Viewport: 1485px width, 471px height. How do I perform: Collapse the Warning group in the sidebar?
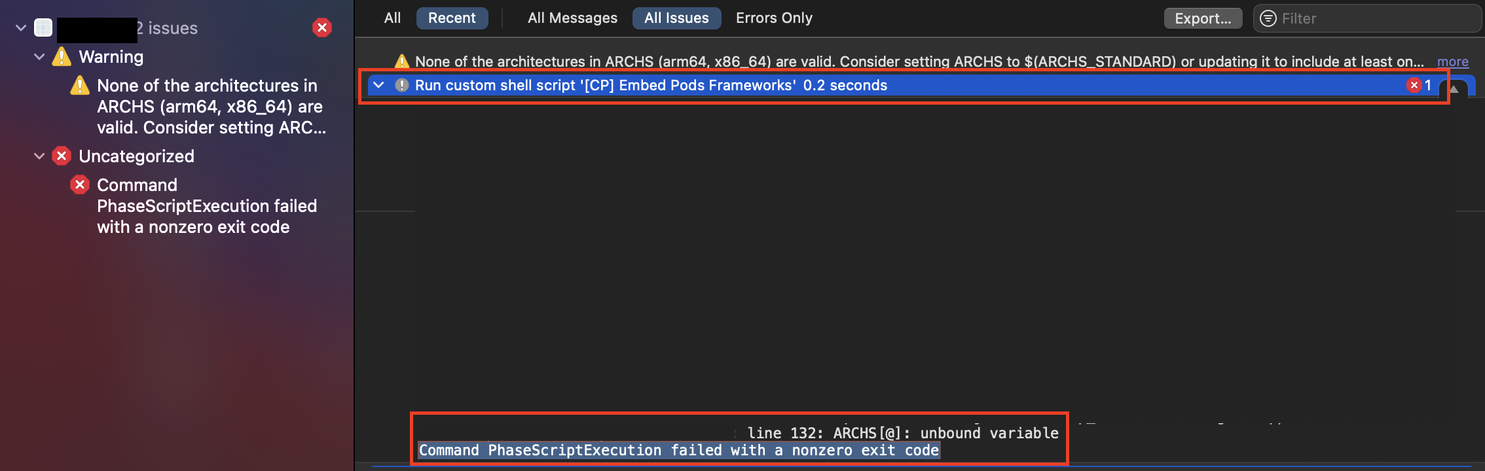(x=38, y=57)
